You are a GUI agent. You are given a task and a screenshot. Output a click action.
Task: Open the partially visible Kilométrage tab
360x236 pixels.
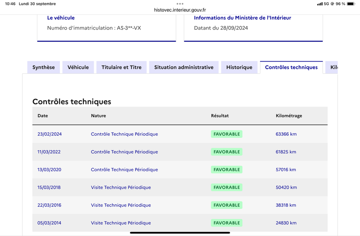pyautogui.click(x=332, y=67)
